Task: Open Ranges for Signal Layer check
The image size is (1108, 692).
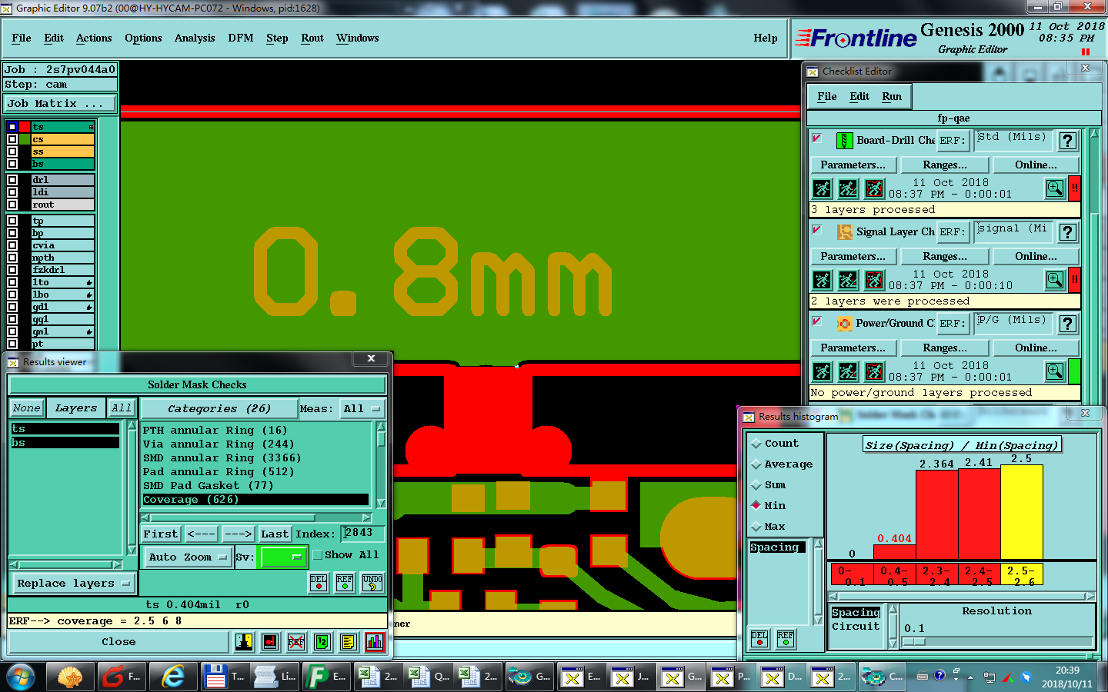Action: tap(945, 256)
